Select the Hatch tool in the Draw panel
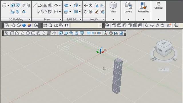183x103 pixels. coord(50,12)
